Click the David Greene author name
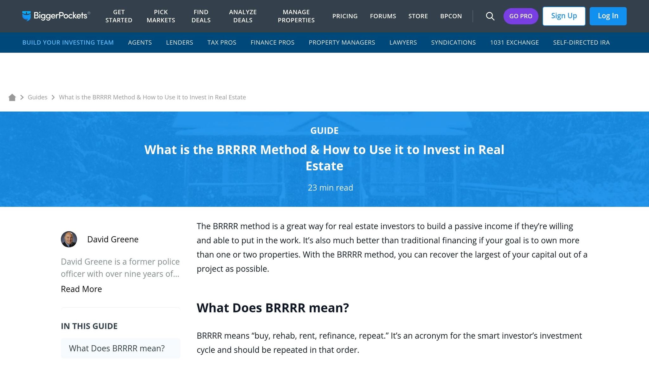 pyautogui.click(x=113, y=239)
